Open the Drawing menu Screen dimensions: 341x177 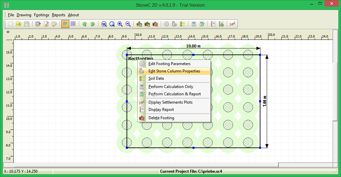click(24, 15)
